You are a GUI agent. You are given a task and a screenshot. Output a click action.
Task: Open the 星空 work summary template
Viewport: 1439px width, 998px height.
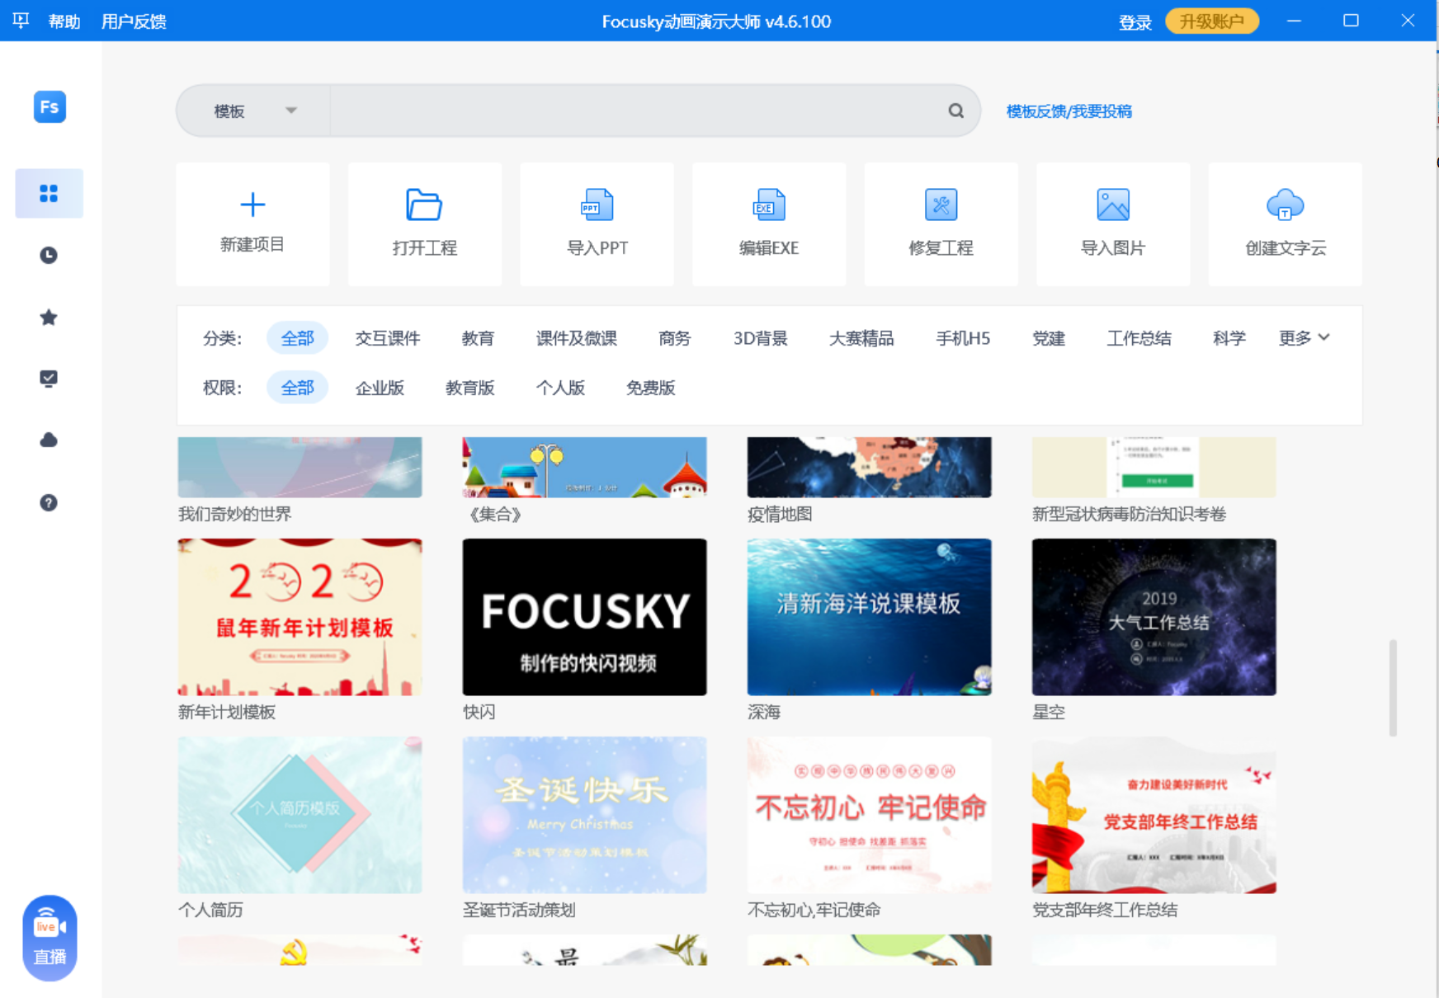pyautogui.click(x=1154, y=617)
